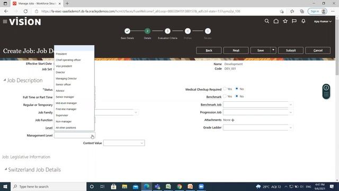Click the search magnifier icon in header
This screenshot has width=339, height=191.
267,21
